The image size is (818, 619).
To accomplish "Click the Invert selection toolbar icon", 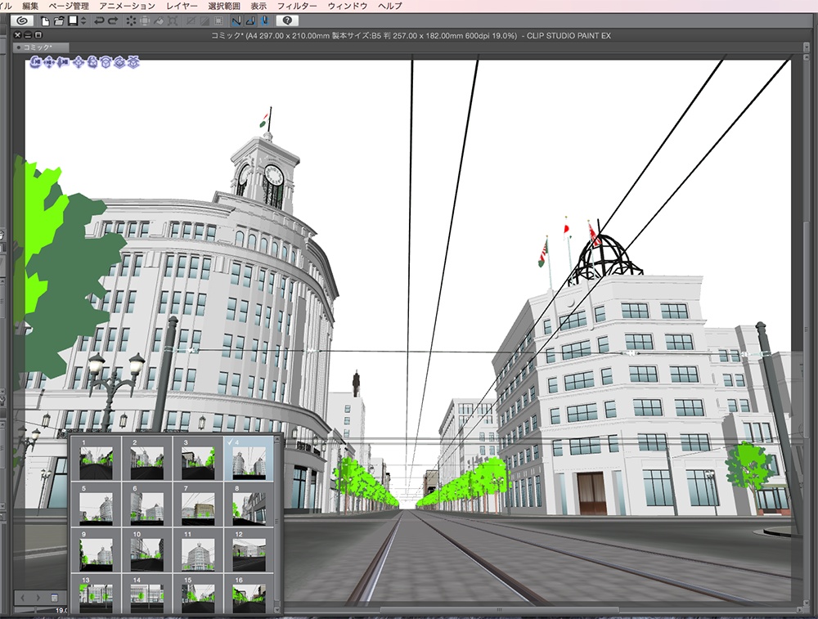I will pos(204,21).
